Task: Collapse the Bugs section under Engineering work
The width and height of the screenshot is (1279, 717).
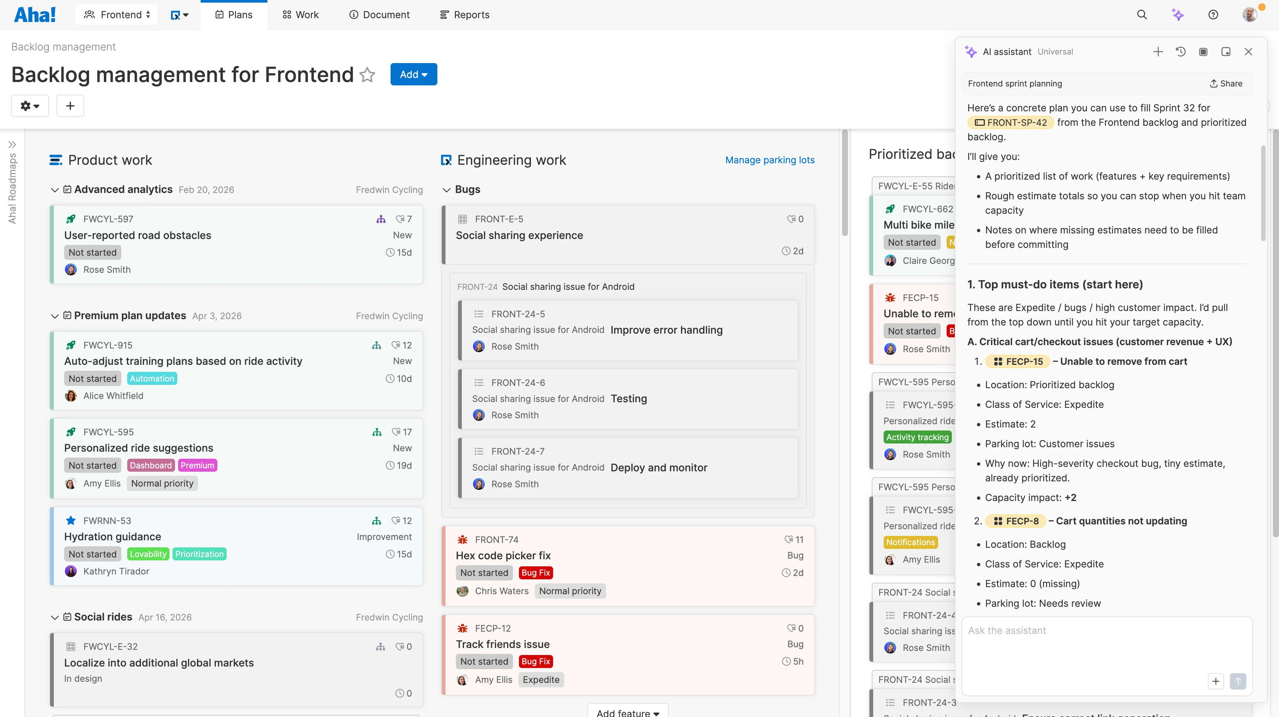Action: pyautogui.click(x=446, y=189)
